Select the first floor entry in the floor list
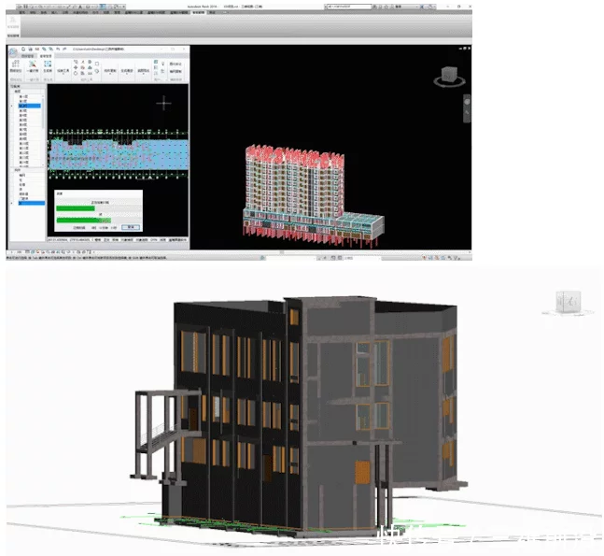Viewport: 604px width, 556px height. pyautogui.click(x=25, y=95)
